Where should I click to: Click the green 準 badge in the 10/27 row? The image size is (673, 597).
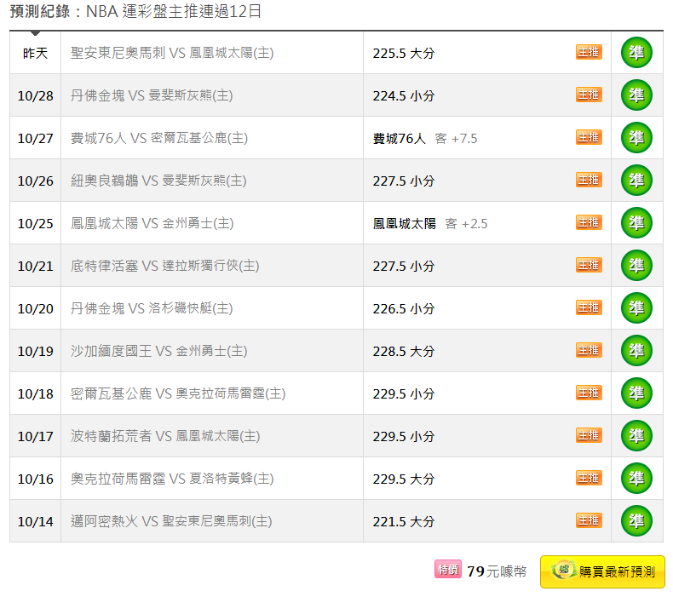(636, 137)
